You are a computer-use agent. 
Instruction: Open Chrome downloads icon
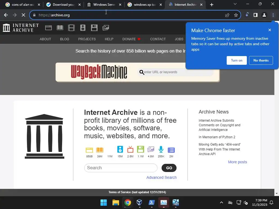point(247,15)
